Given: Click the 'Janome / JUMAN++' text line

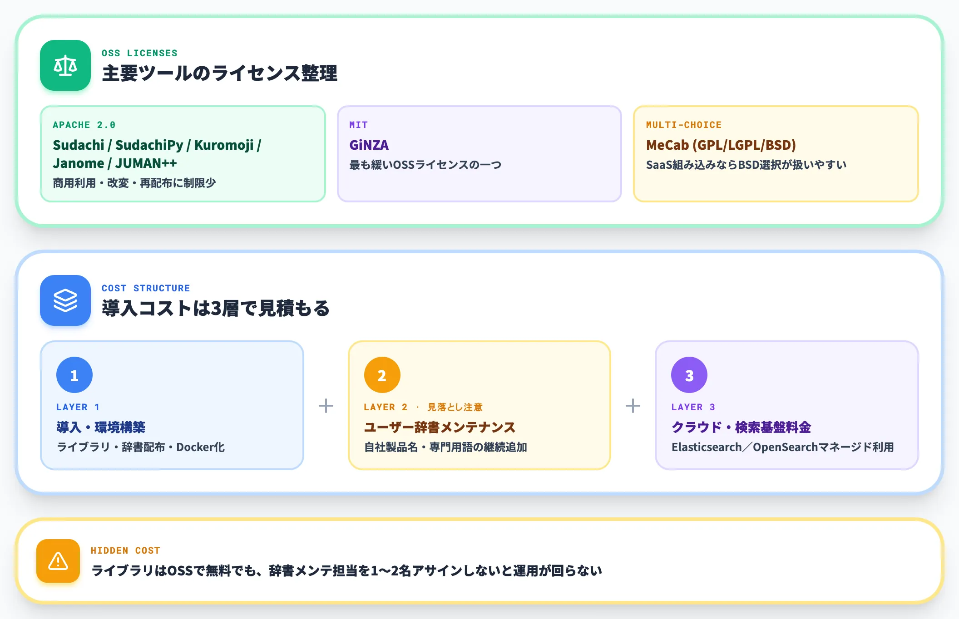Looking at the screenshot, I should pyautogui.click(x=115, y=163).
